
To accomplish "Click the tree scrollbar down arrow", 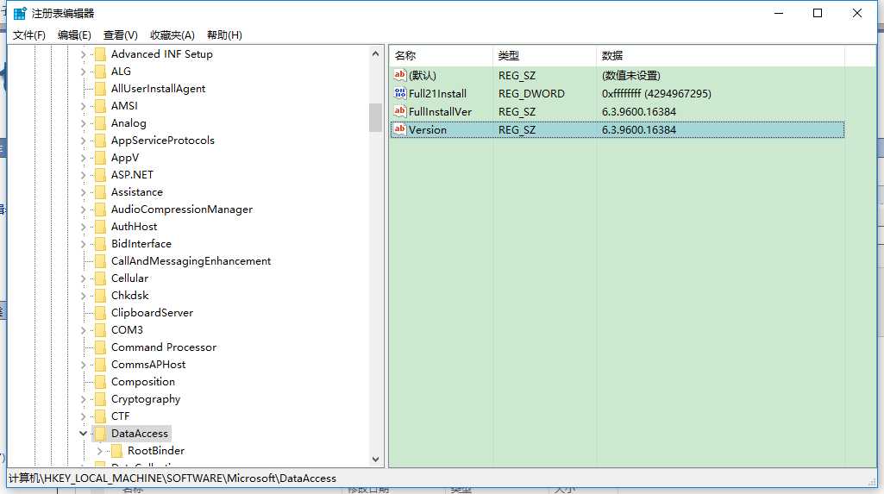I will point(375,460).
